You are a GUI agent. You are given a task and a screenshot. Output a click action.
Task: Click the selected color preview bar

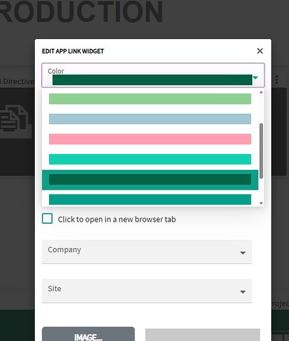pos(152,80)
